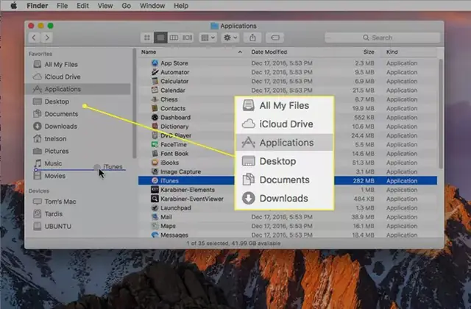Click the Font Book icon

(x=155, y=154)
